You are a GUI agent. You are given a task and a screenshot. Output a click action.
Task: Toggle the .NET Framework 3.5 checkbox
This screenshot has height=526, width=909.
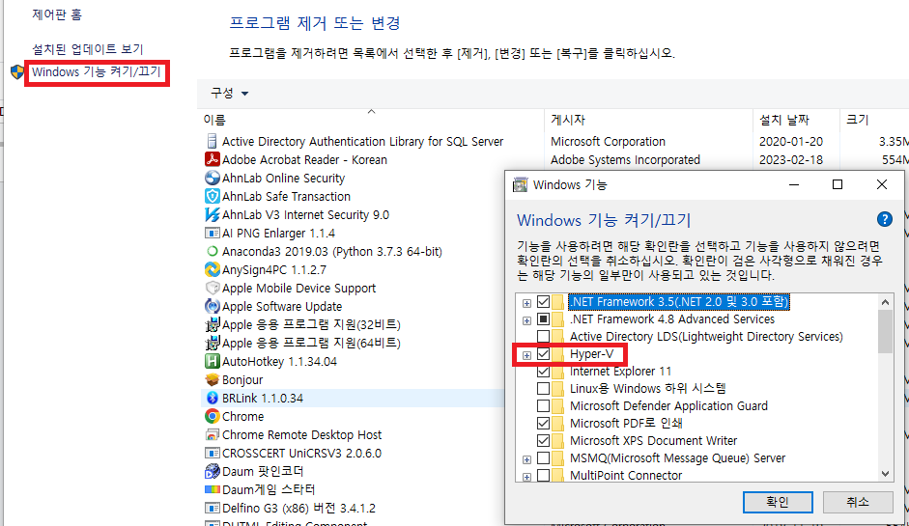coord(543,302)
